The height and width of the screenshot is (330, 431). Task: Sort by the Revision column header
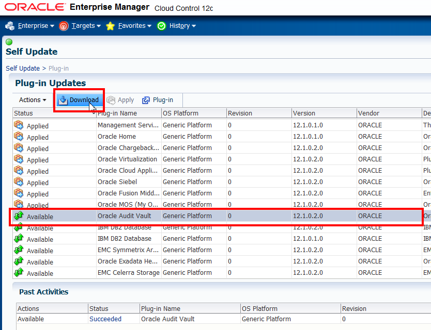coord(259,113)
